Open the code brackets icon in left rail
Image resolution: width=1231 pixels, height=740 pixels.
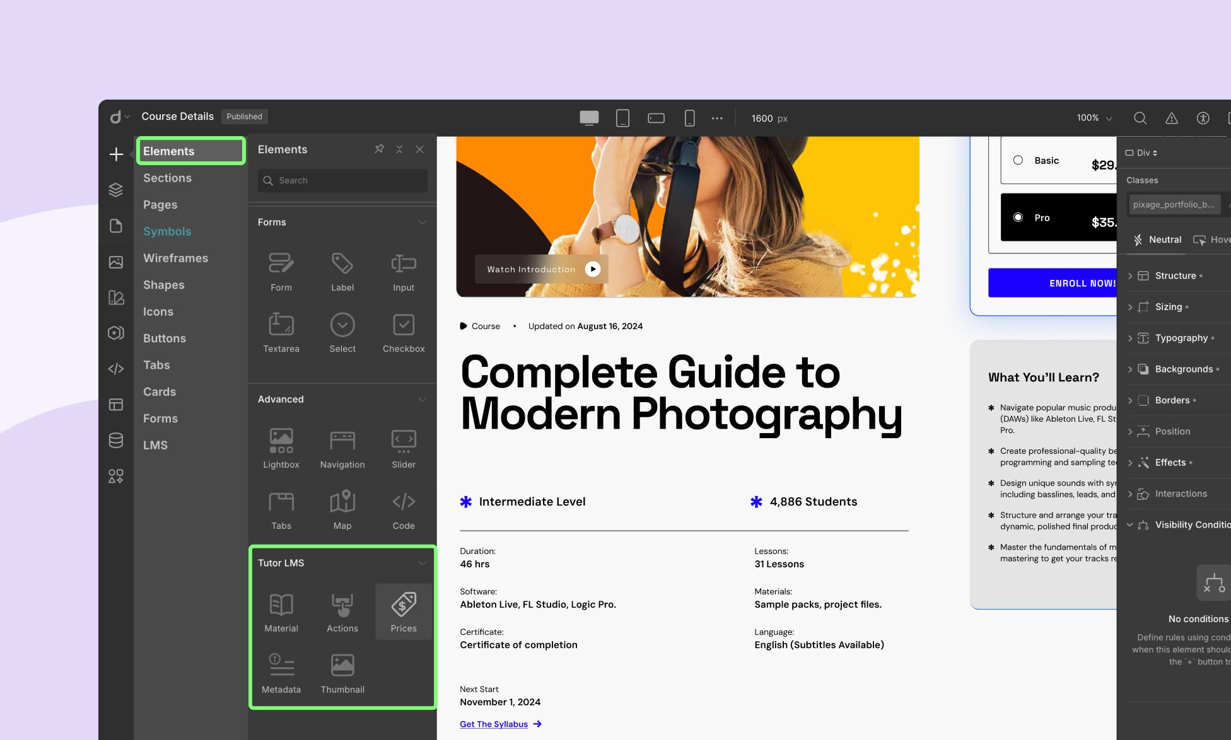pyautogui.click(x=116, y=369)
